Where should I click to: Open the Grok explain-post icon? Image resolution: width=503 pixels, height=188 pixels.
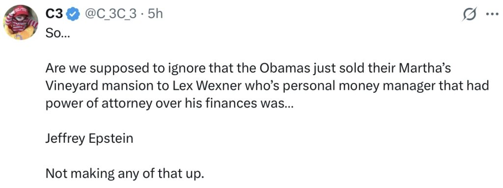(469, 15)
